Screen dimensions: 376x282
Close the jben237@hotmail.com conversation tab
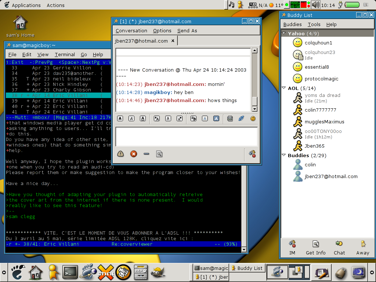[x=173, y=41]
